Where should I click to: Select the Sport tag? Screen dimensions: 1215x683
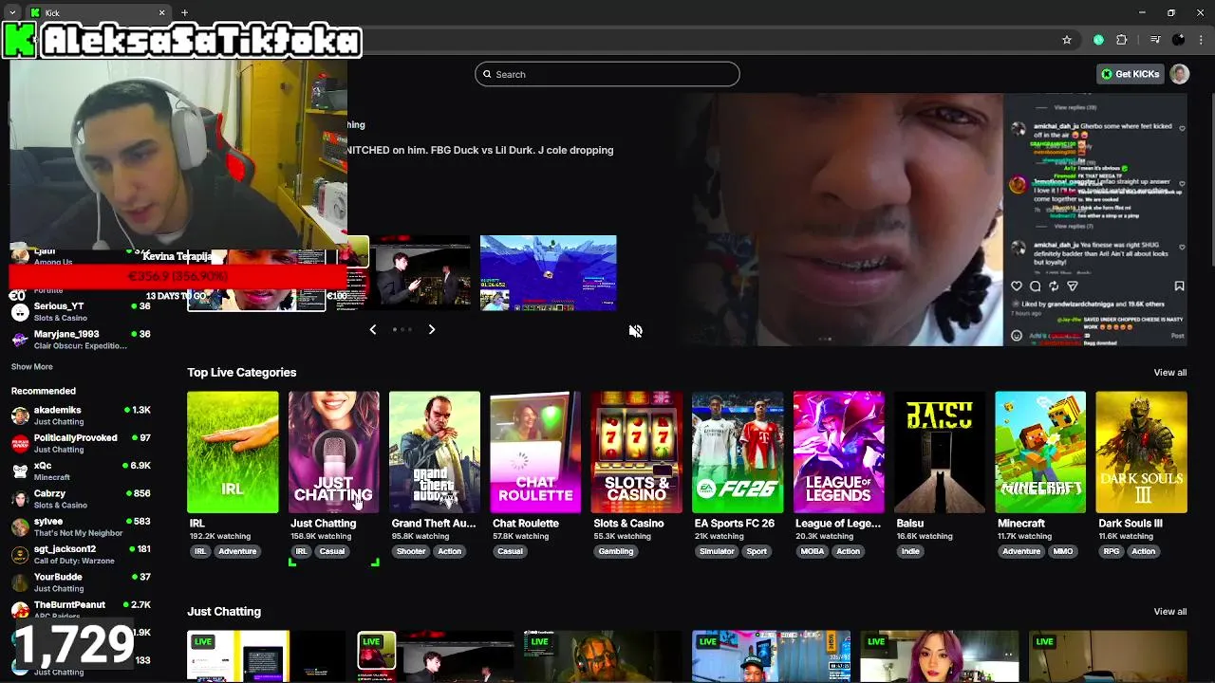[757, 551]
